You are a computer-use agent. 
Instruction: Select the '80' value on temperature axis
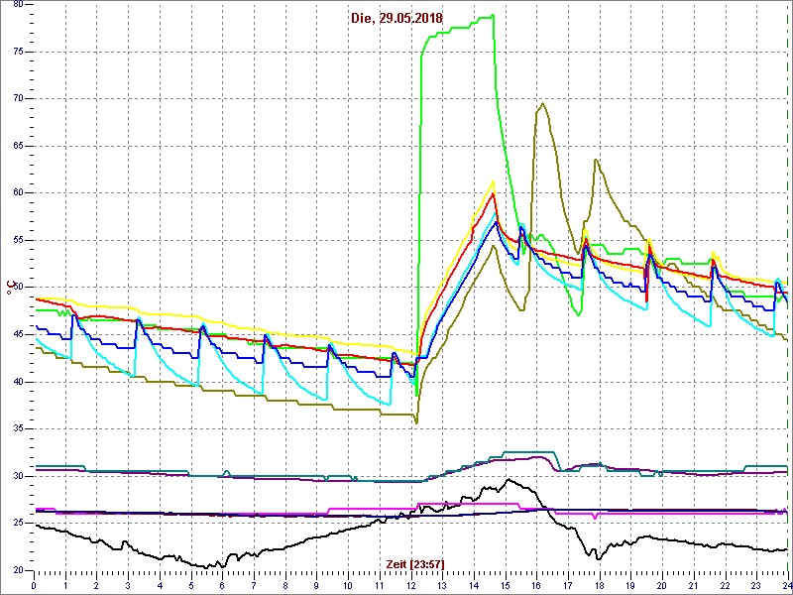[x=17, y=4]
